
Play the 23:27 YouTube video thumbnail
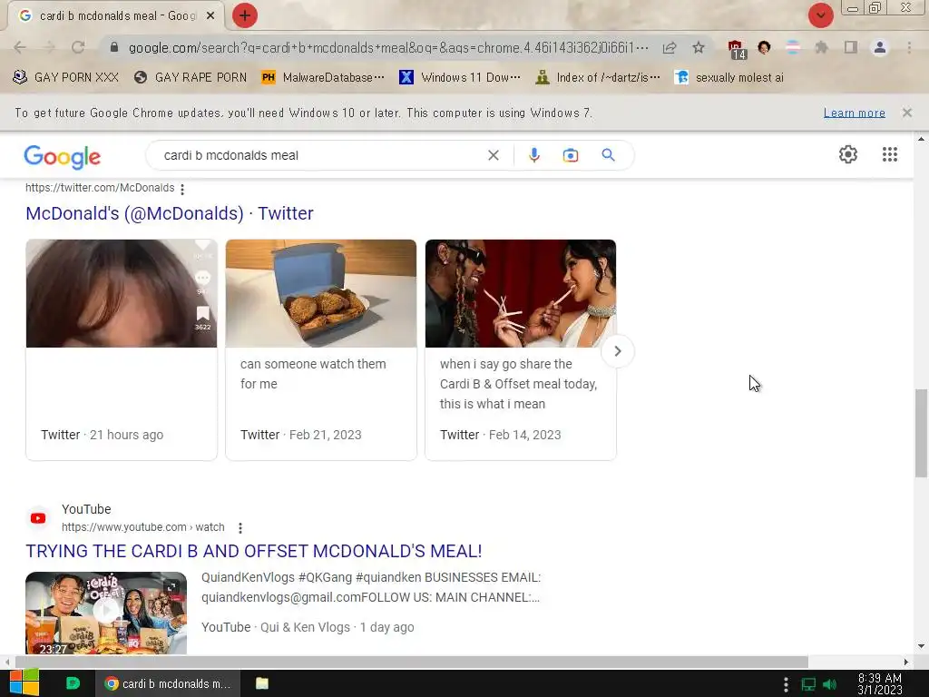106,613
